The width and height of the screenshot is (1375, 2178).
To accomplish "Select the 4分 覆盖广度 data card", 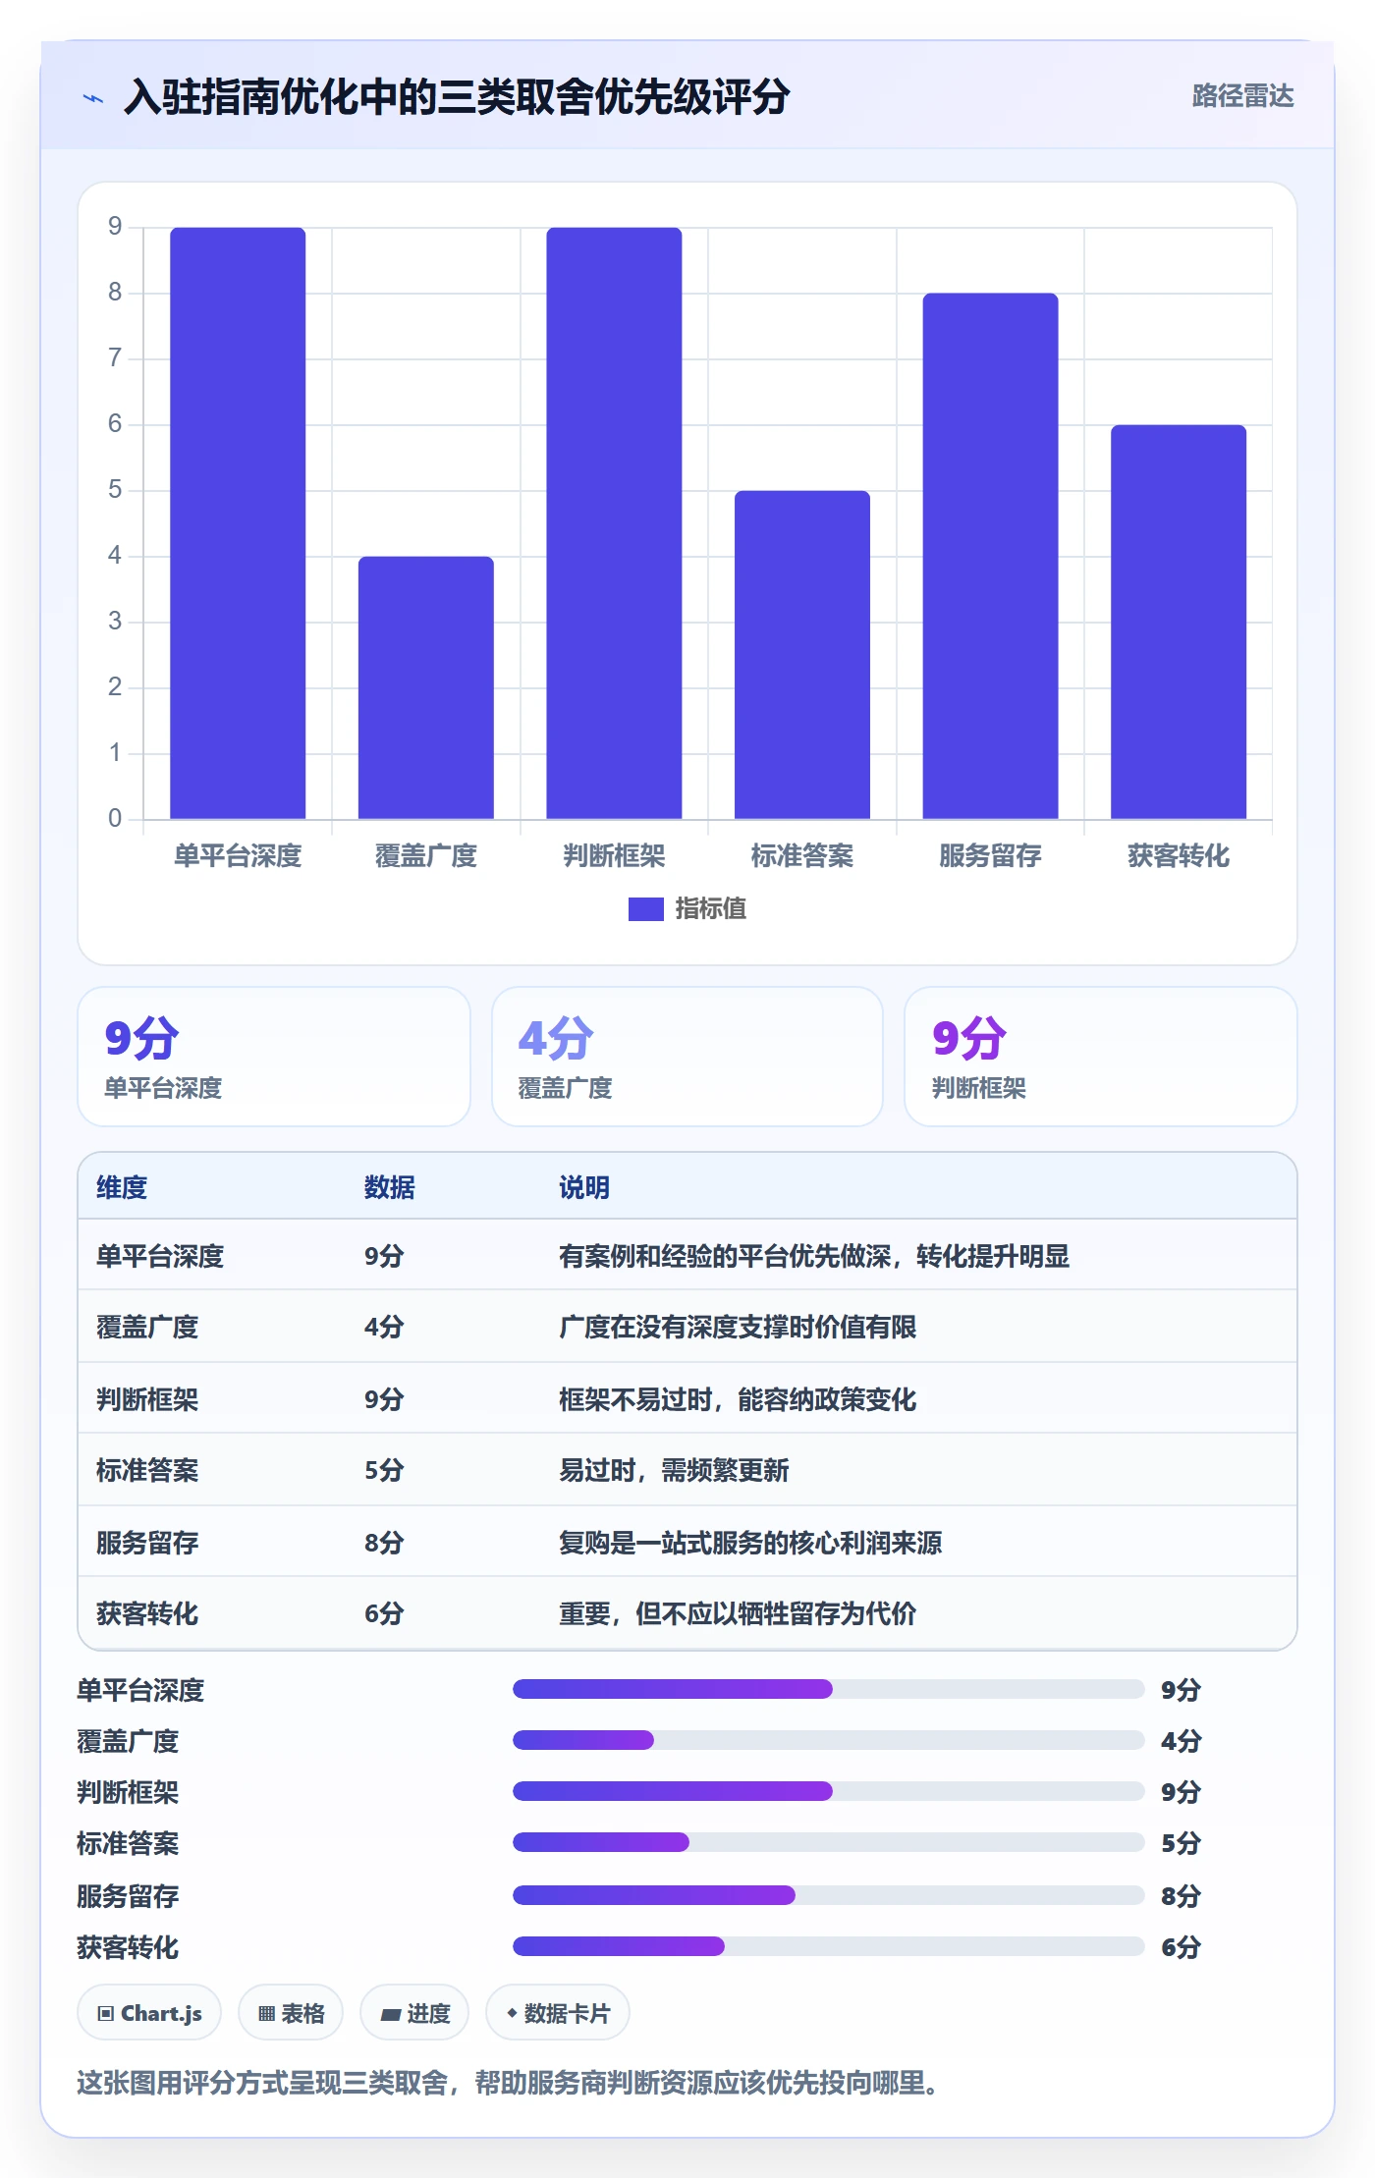I will click(x=687, y=1057).
